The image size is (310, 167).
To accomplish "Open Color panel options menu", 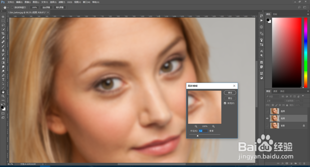I will (308, 14).
